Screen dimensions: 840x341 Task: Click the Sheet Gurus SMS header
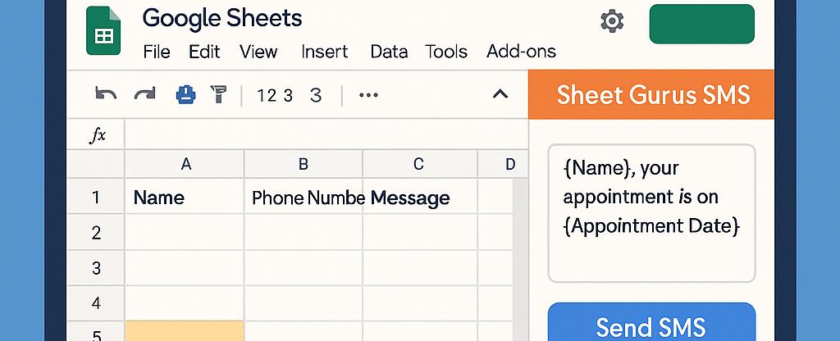(x=651, y=94)
